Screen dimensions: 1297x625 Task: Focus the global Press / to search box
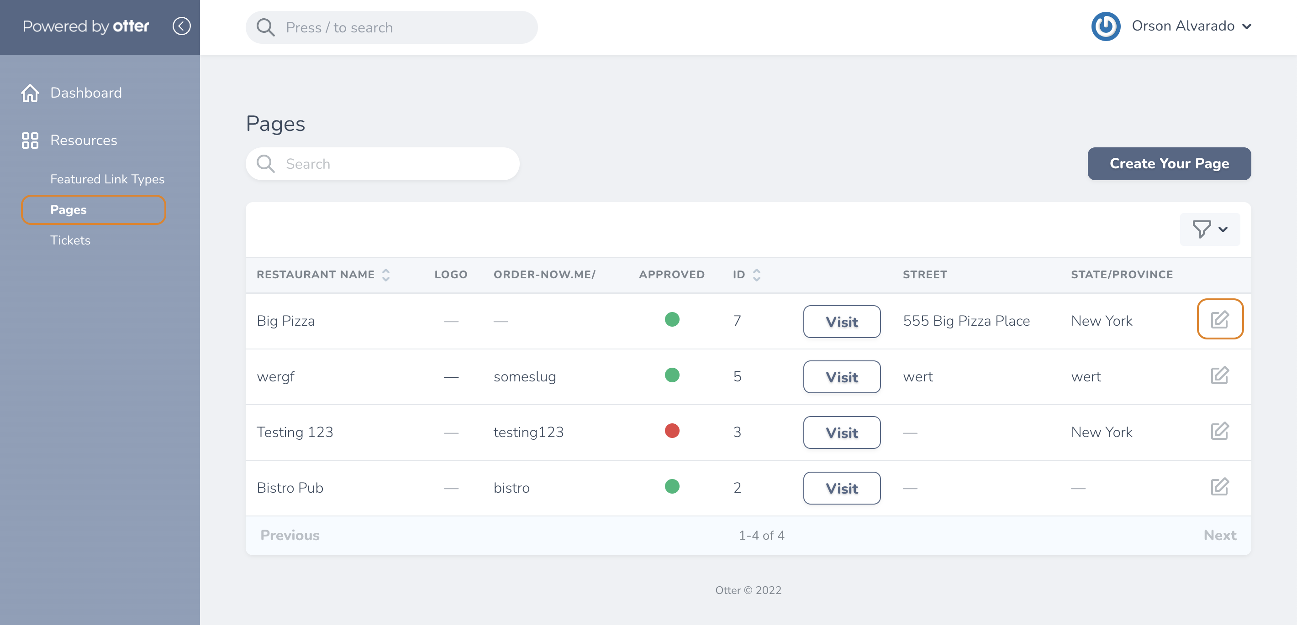pyautogui.click(x=391, y=27)
